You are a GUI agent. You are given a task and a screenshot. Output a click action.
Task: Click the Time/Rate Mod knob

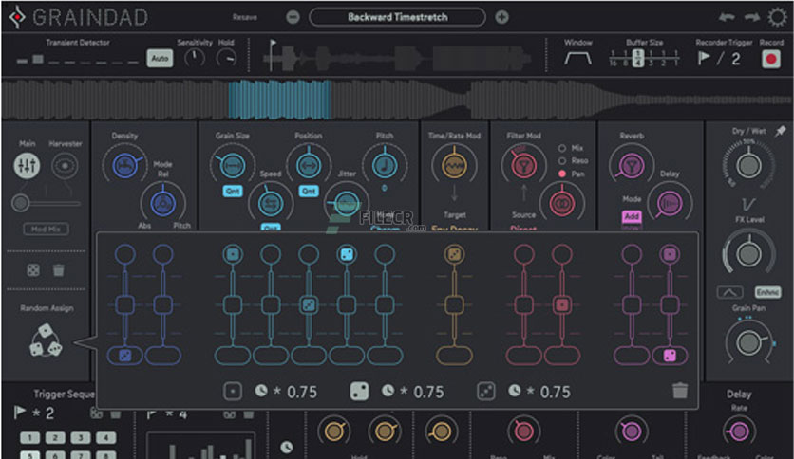coord(454,165)
